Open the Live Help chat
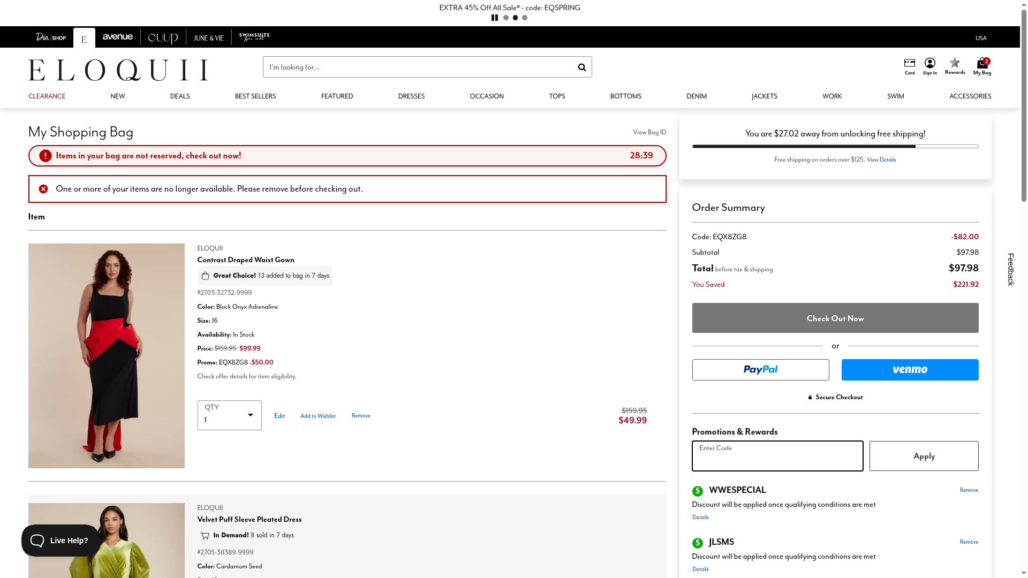This screenshot has width=1028, height=578. click(x=60, y=541)
